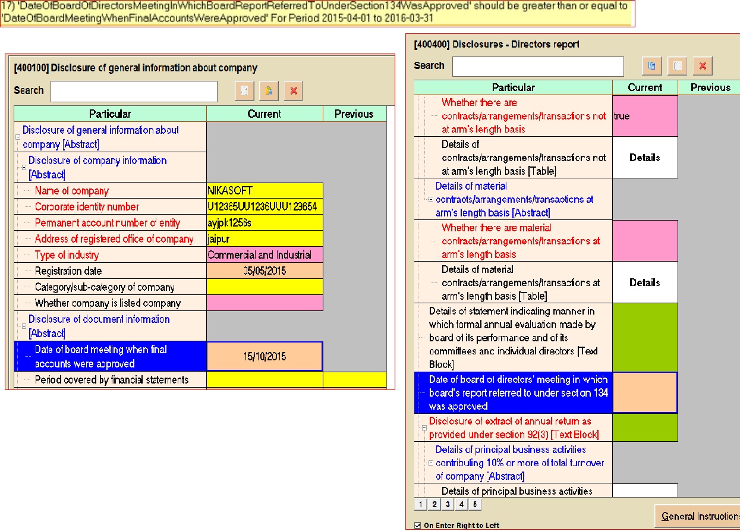740x531 pixels.
Task: Click the paste icon in Directors report panel
Action: pyautogui.click(x=677, y=67)
